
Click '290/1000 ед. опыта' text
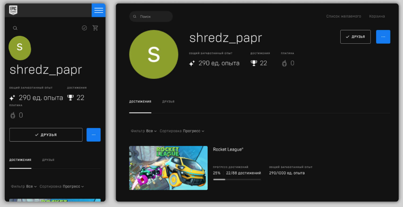point(287,173)
